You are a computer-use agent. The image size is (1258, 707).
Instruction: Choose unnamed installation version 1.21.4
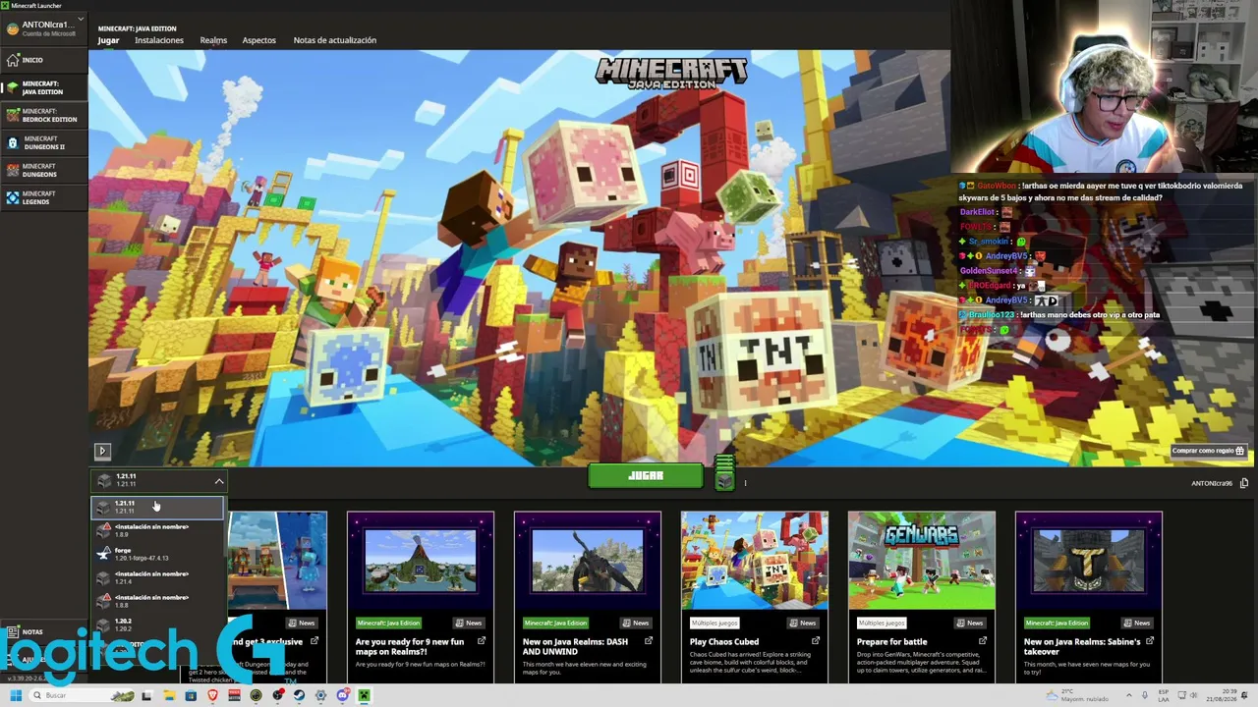point(157,577)
